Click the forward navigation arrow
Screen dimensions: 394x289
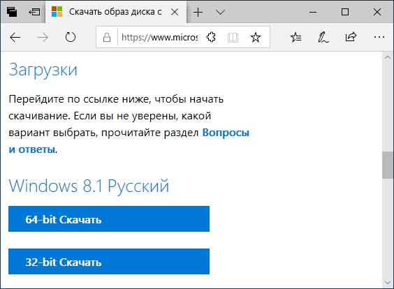(x=43, y=38)
